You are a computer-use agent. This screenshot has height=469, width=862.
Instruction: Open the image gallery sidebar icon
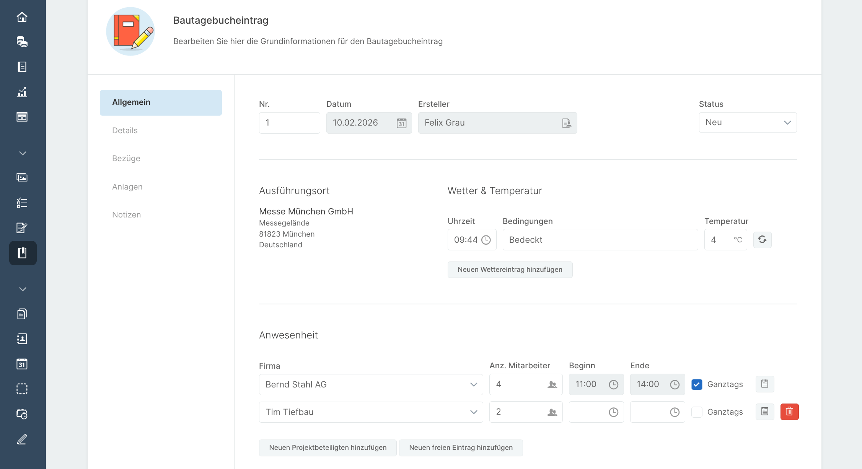point(22,178)
